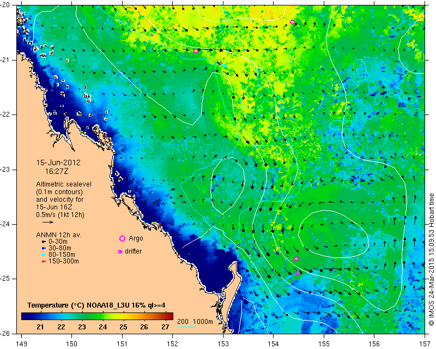Click the 0-30m depth legend label

click(x=58, y=242)
